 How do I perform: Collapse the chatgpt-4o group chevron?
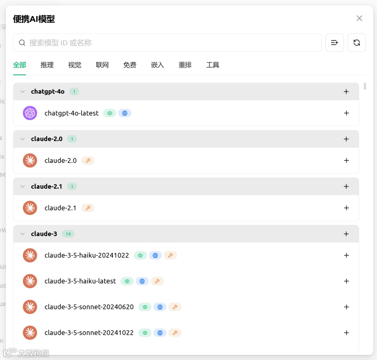coord(23,92)
